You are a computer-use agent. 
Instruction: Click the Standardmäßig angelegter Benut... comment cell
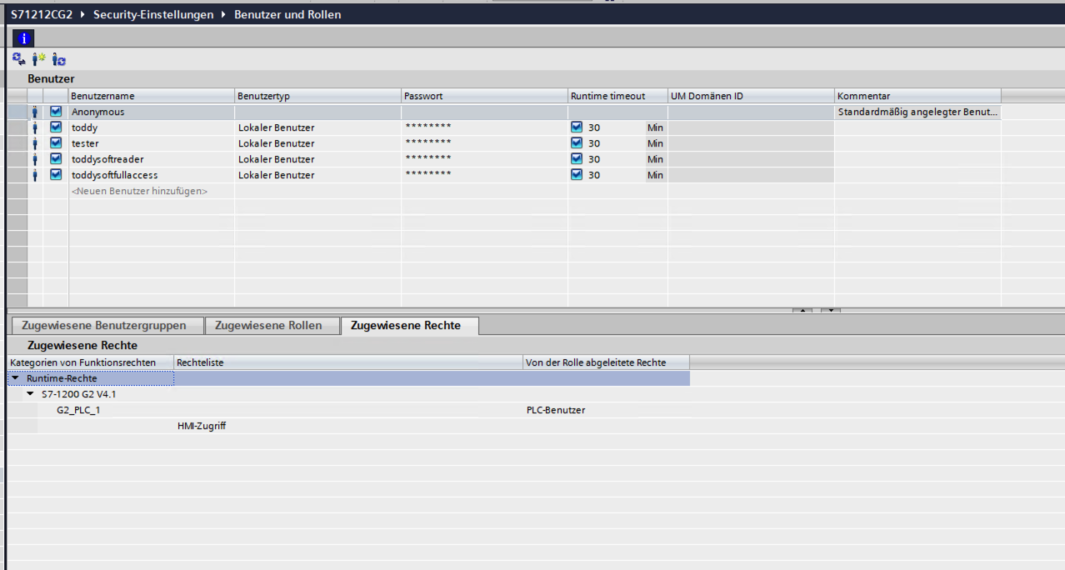tap(917, 112)
